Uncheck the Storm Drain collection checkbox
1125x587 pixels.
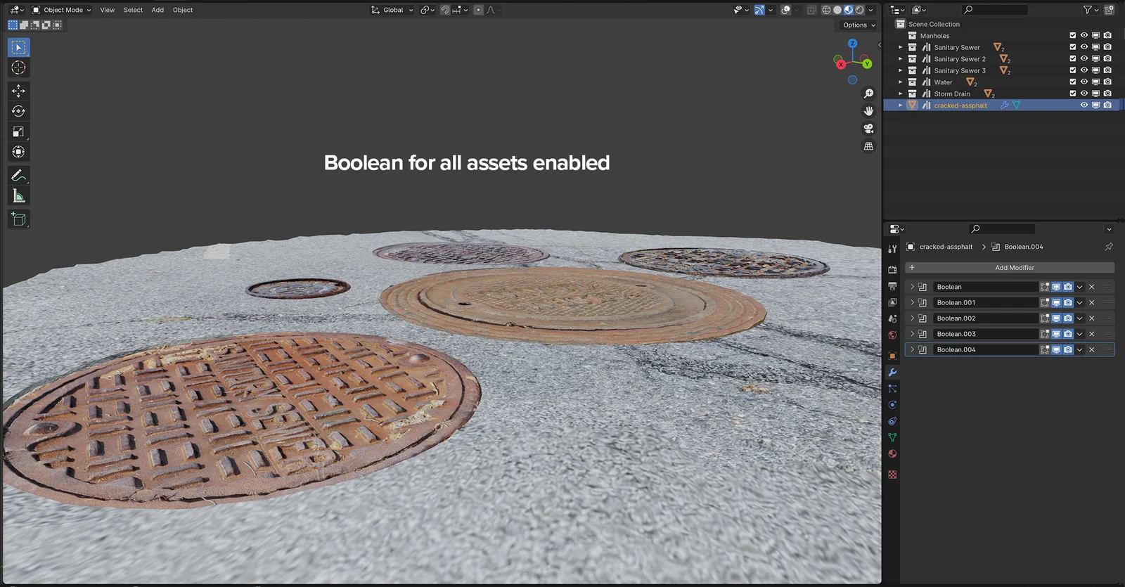(x=1072, y=93)
